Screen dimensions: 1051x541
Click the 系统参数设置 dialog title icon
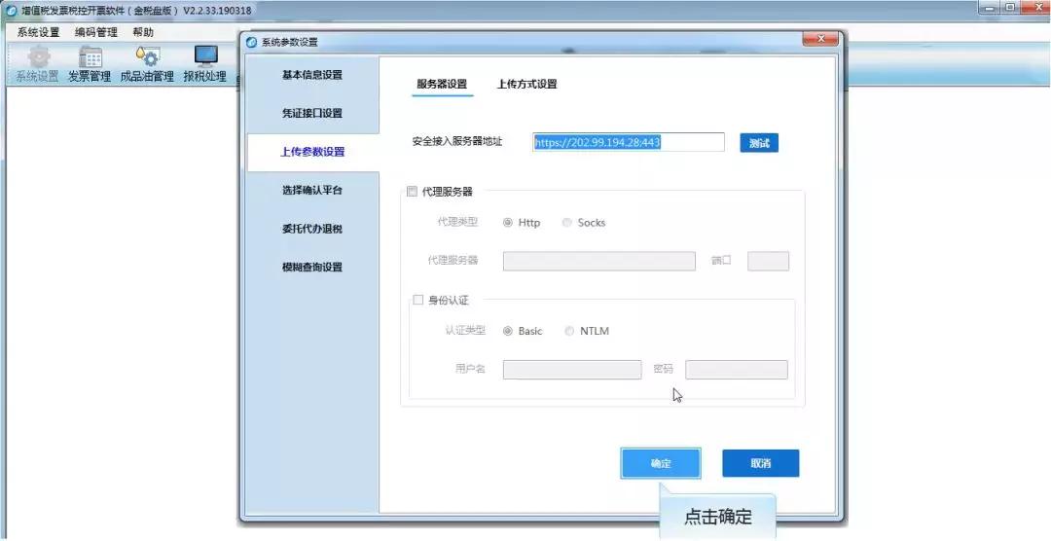252,42
